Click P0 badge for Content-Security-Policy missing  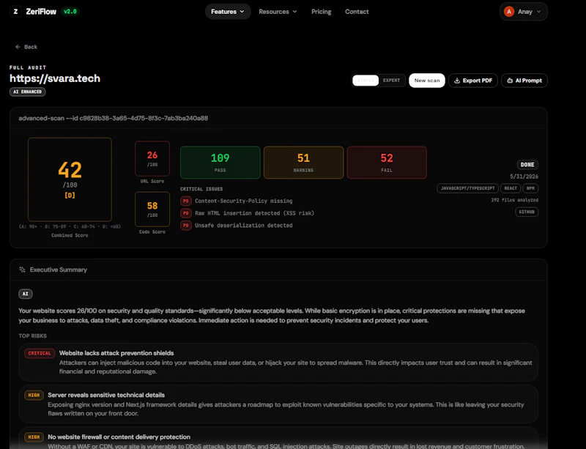[186, 201]
